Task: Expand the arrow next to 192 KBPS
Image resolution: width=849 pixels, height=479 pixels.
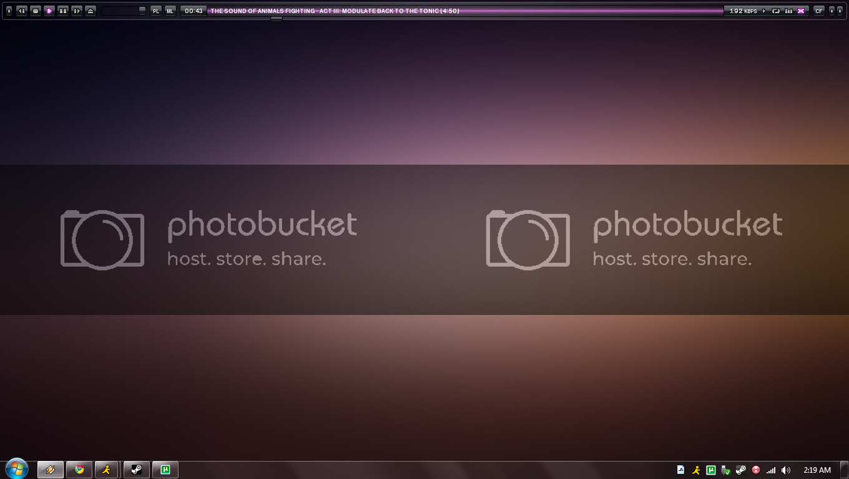Action: [x=764, y=11]
